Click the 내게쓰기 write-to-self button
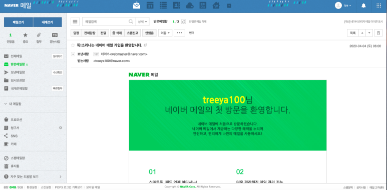The width and height of the screenshot is (387, 190). (48, 22)
